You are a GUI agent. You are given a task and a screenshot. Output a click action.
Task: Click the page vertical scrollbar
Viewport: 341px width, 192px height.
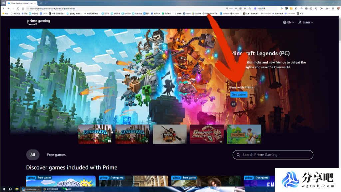click(x=340, y=29)
